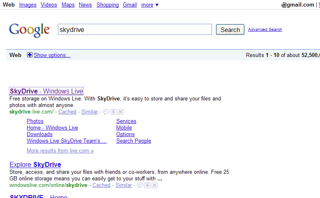Open the Similar link for windowslive.com/online/skydrive
Screen dimensions: 320x198
pos(124,185)
